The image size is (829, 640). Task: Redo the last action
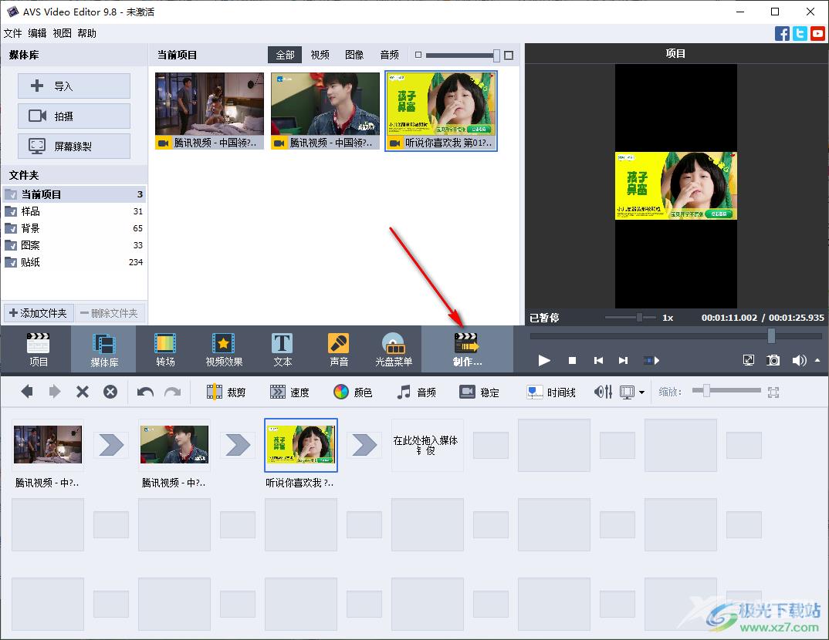coord(172,392)
